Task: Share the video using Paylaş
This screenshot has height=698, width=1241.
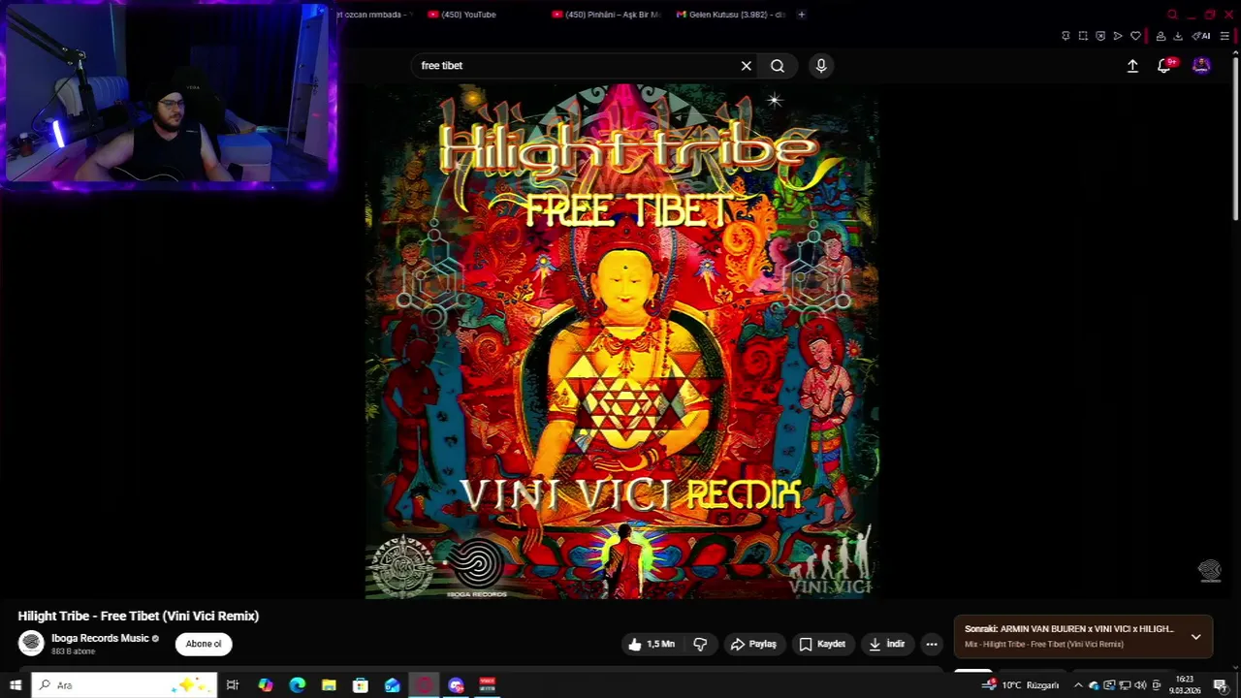Action: 753,644
